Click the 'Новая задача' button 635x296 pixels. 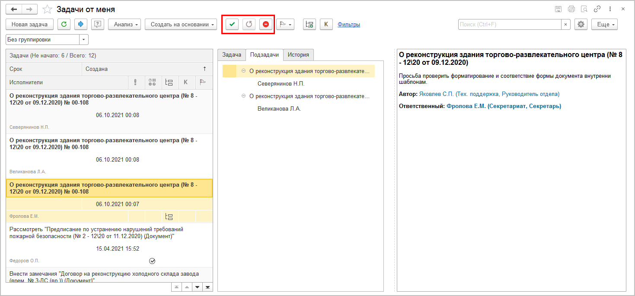(x=29, y=25)
